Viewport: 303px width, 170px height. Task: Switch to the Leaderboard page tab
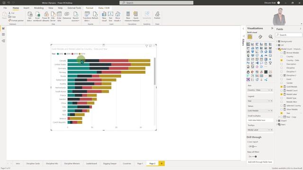pyautogui.click(x=91, y=163)
